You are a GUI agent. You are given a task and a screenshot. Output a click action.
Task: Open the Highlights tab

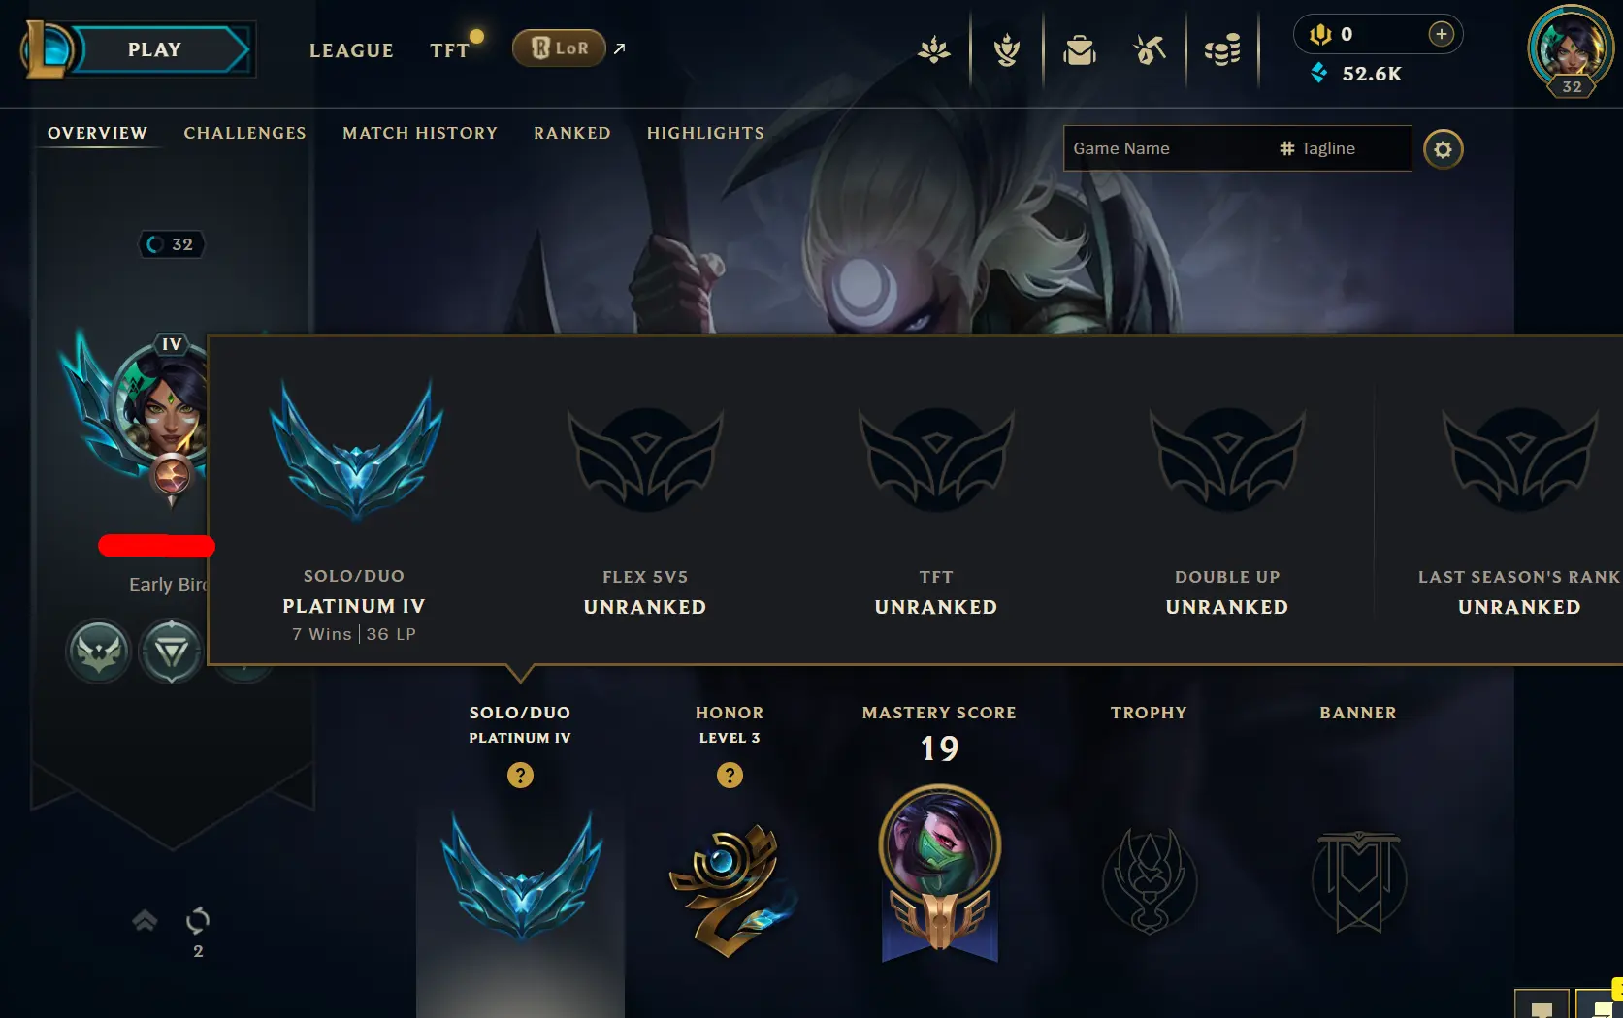[x=705, y=133]
